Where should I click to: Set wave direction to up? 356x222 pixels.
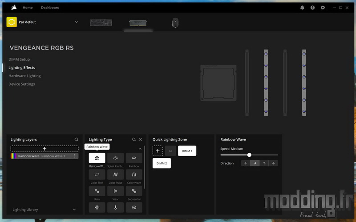click(x=264, y=163)
